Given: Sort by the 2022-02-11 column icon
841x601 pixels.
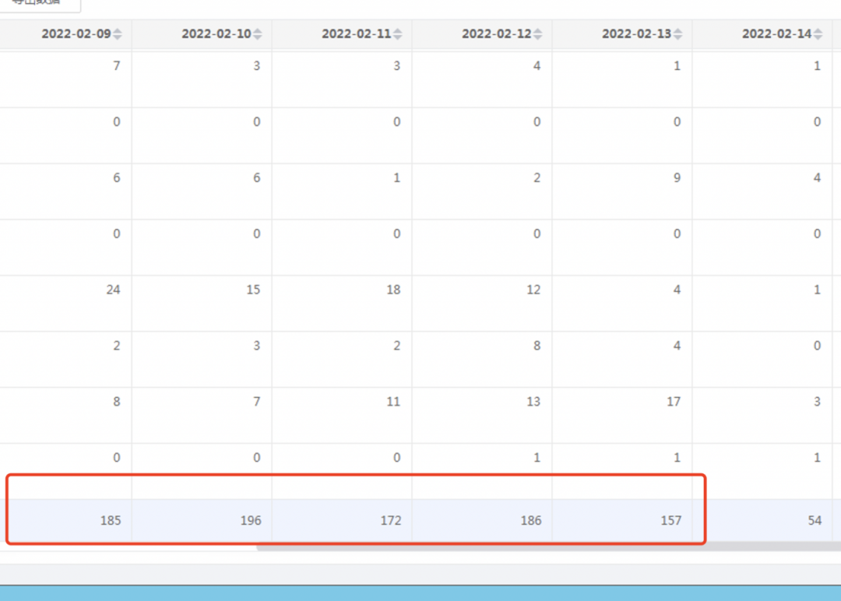Looking at the screenshot, I should [x=397, y=34].
